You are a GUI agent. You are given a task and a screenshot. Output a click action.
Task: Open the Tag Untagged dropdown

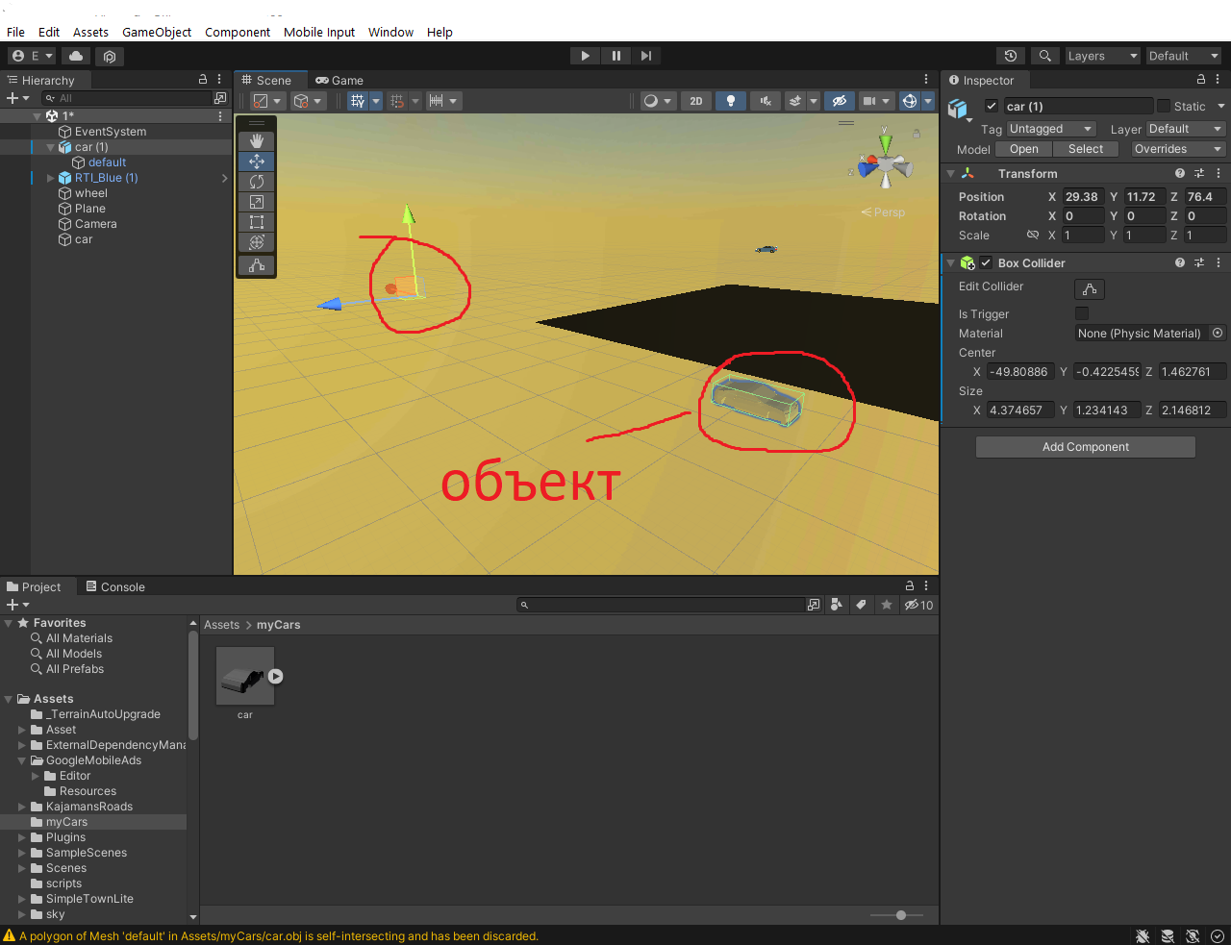point(1051,129)
